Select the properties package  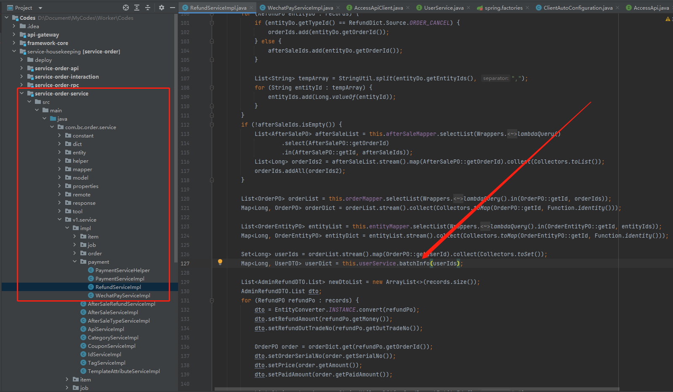[x=85, y=186]
